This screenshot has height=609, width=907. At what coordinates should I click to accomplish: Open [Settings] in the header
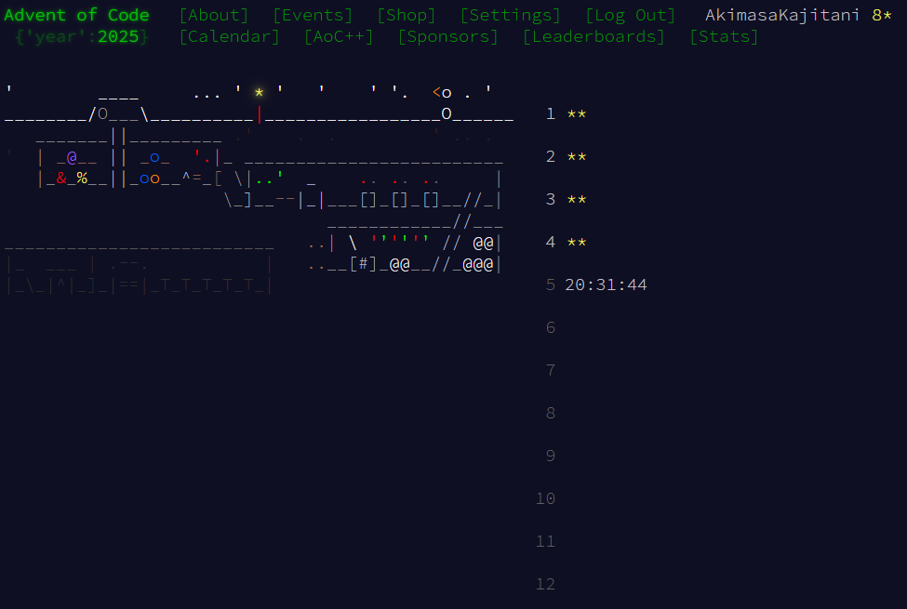(x=510, y=15)
